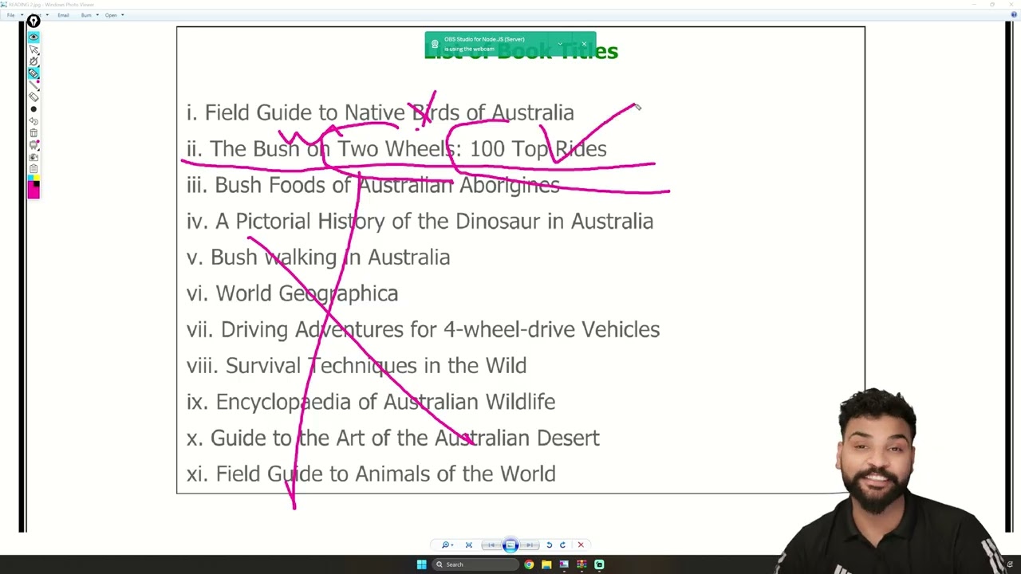
Task: Click 'x. Guide to the Art of the Australian Desert'
Action: 392,438
